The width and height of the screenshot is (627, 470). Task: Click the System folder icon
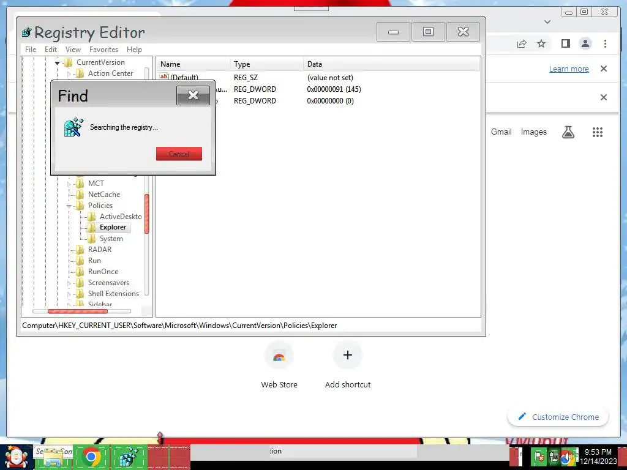[x=92, y=239]
